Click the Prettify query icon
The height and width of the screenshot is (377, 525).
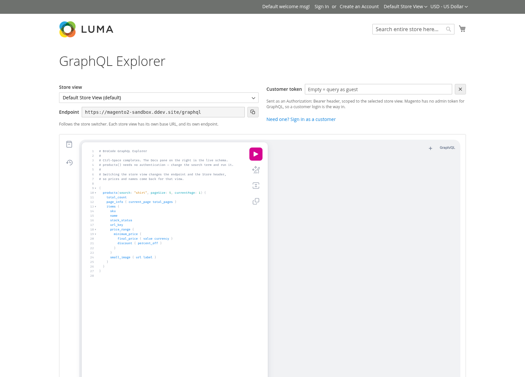(x=256, y=170)
